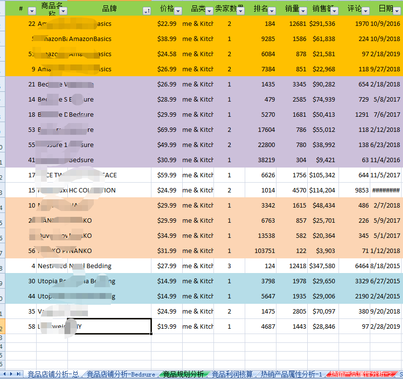This screenshot has width=403, height=379.
Task: Open the 排名 filter arrow
Action: tap(272, 11)
